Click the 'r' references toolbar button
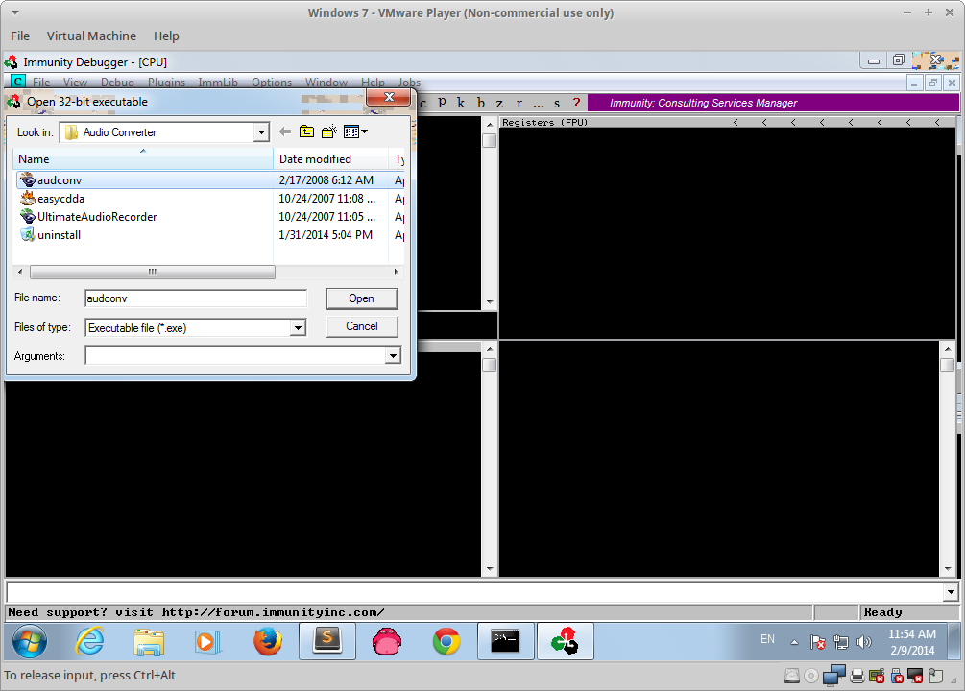 [519, 103]
